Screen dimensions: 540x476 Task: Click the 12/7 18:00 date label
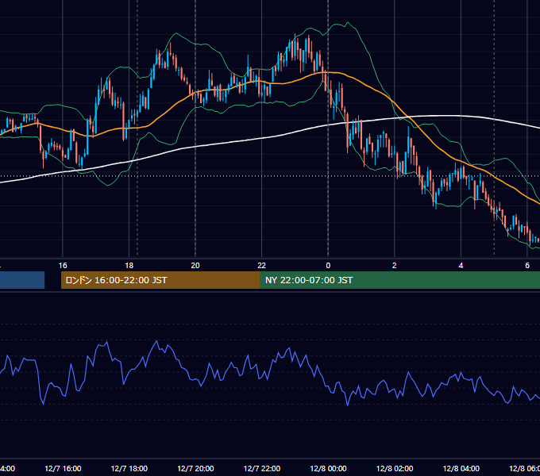point(129,468)
